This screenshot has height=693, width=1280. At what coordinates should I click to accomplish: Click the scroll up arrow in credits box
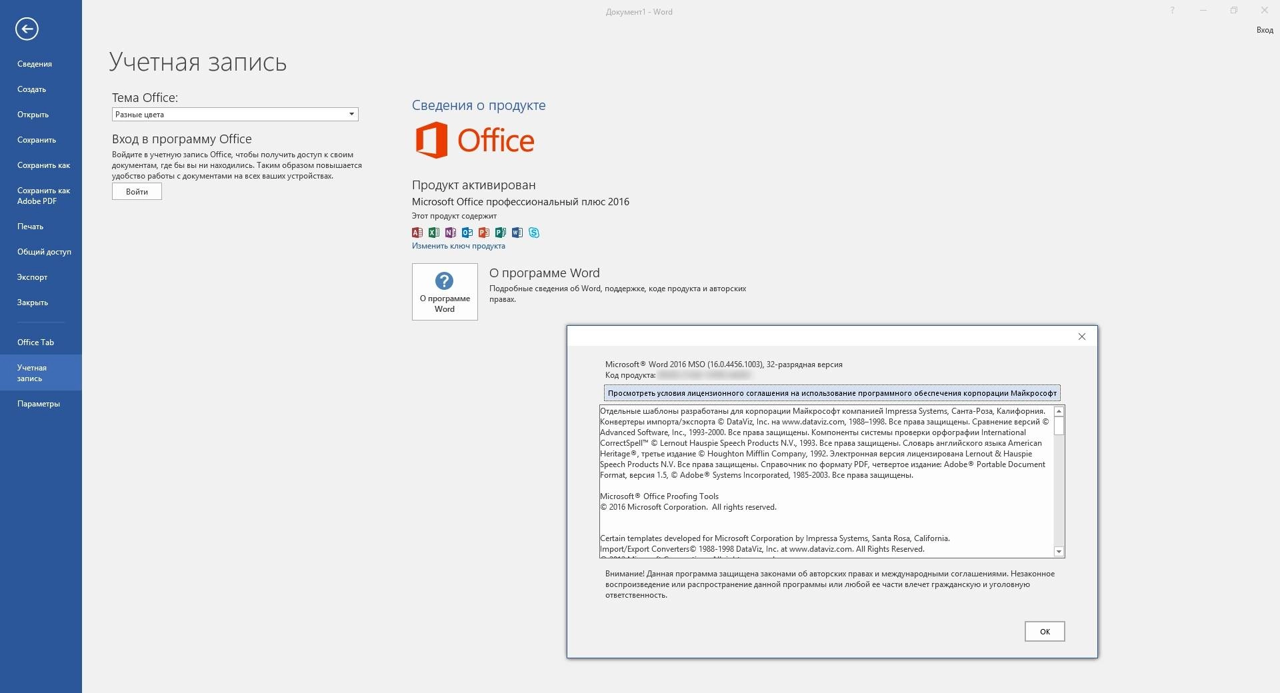pyautogui.click(x=1059, y=412)
